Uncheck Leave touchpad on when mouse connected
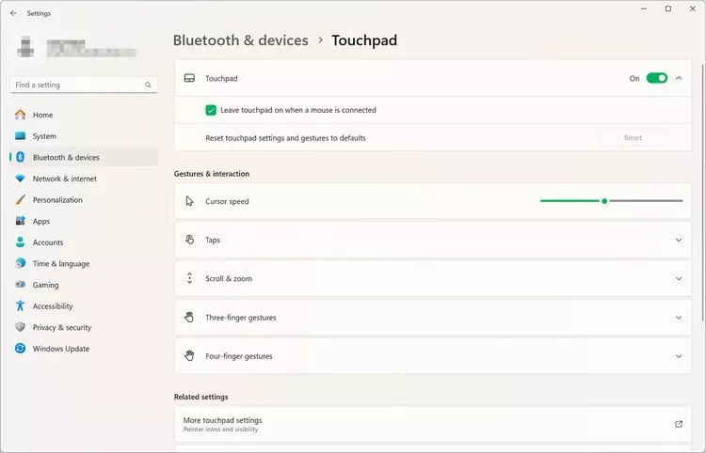The width and height of the screenshot is (706, 453). coord(211,110)
